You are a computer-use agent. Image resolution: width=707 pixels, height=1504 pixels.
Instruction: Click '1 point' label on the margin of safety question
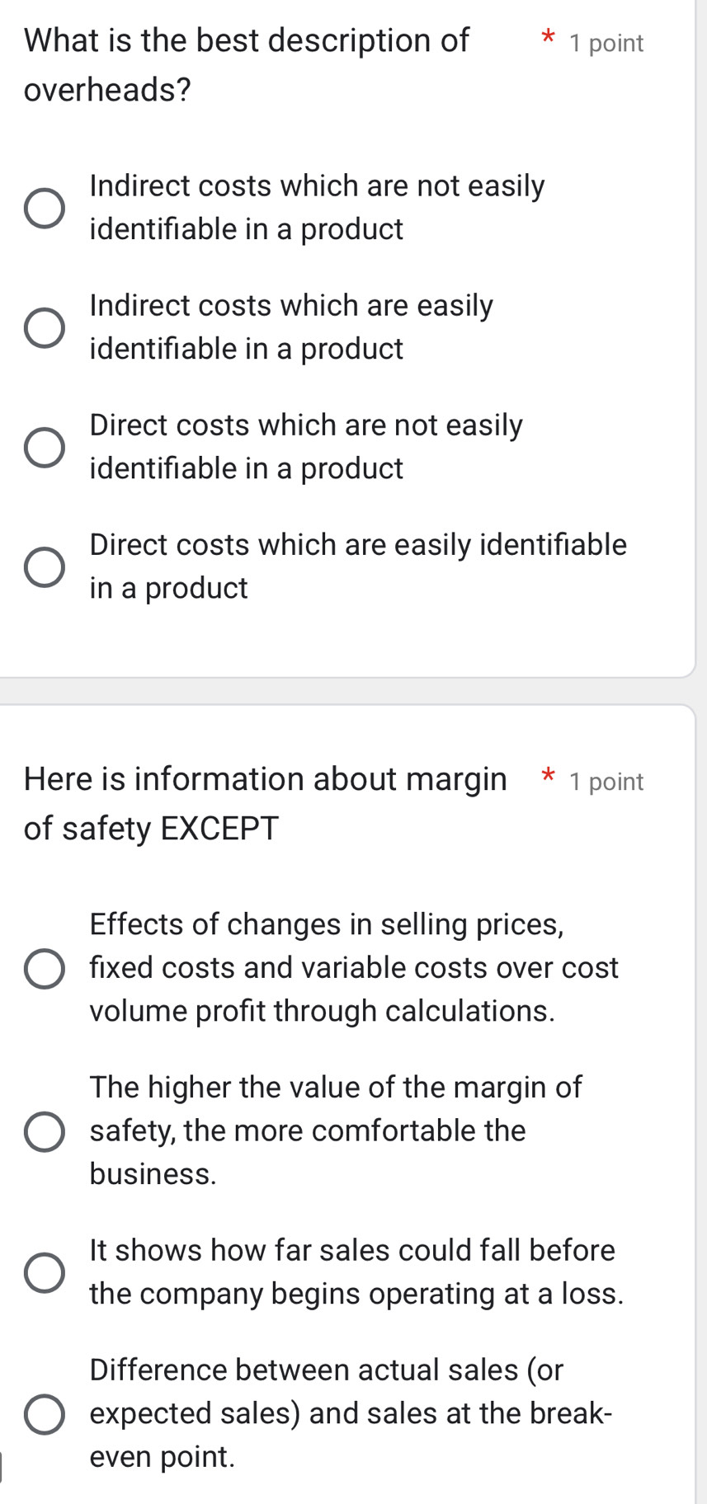tap(606, 782)
